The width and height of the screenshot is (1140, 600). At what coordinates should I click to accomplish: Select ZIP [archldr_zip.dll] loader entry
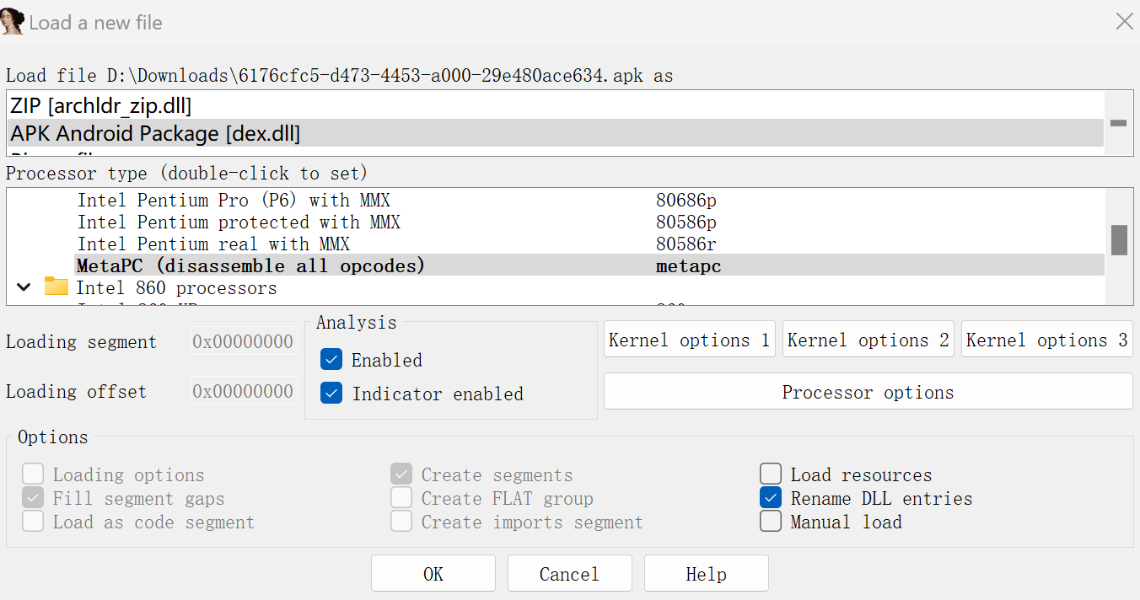pos(101,106)
